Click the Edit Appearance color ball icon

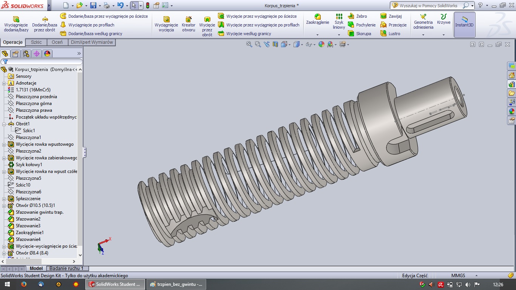321,44
